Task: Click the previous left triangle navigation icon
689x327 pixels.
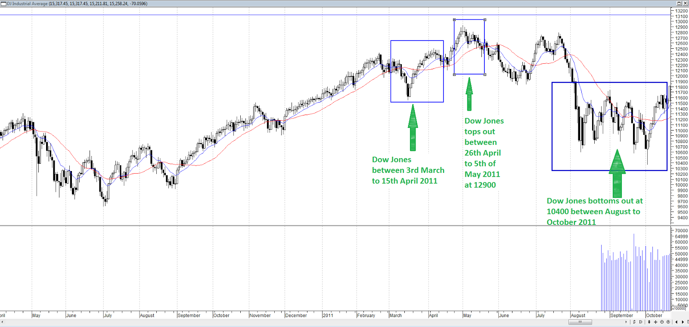Action: (x=677, y=322)
